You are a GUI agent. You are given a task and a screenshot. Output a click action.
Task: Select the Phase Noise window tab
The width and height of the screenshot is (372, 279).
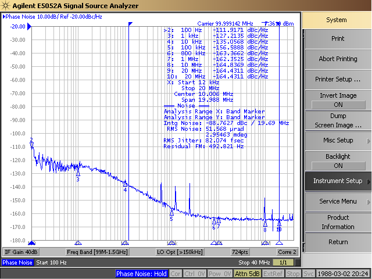[x=17, y=263]
